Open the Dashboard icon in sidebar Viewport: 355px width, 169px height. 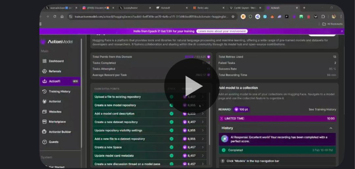(44, 61)
